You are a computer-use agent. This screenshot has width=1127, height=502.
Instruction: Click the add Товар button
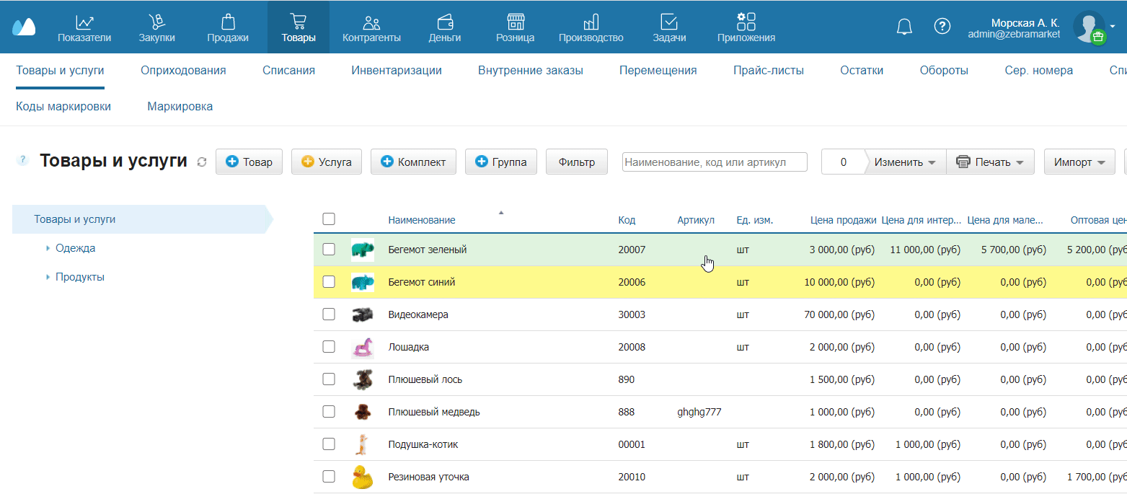(249, 162)
